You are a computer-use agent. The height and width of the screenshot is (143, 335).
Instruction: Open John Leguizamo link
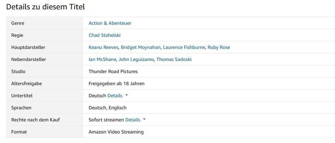coord(136,60)
